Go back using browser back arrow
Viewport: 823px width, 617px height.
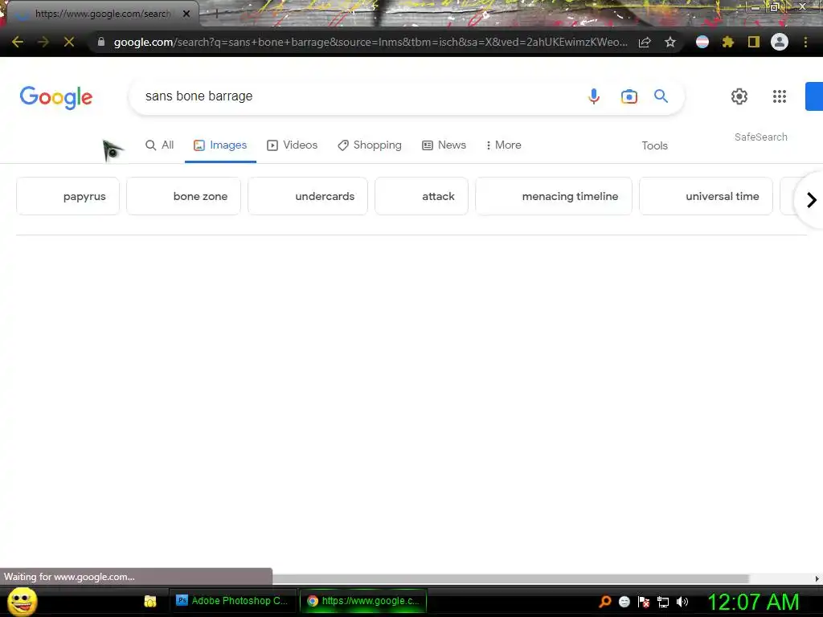pyautogui.click(x=18, y=42)
